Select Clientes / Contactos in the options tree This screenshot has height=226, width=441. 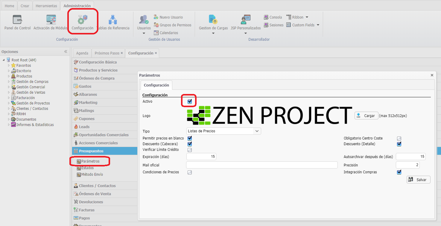click(32, 109)
